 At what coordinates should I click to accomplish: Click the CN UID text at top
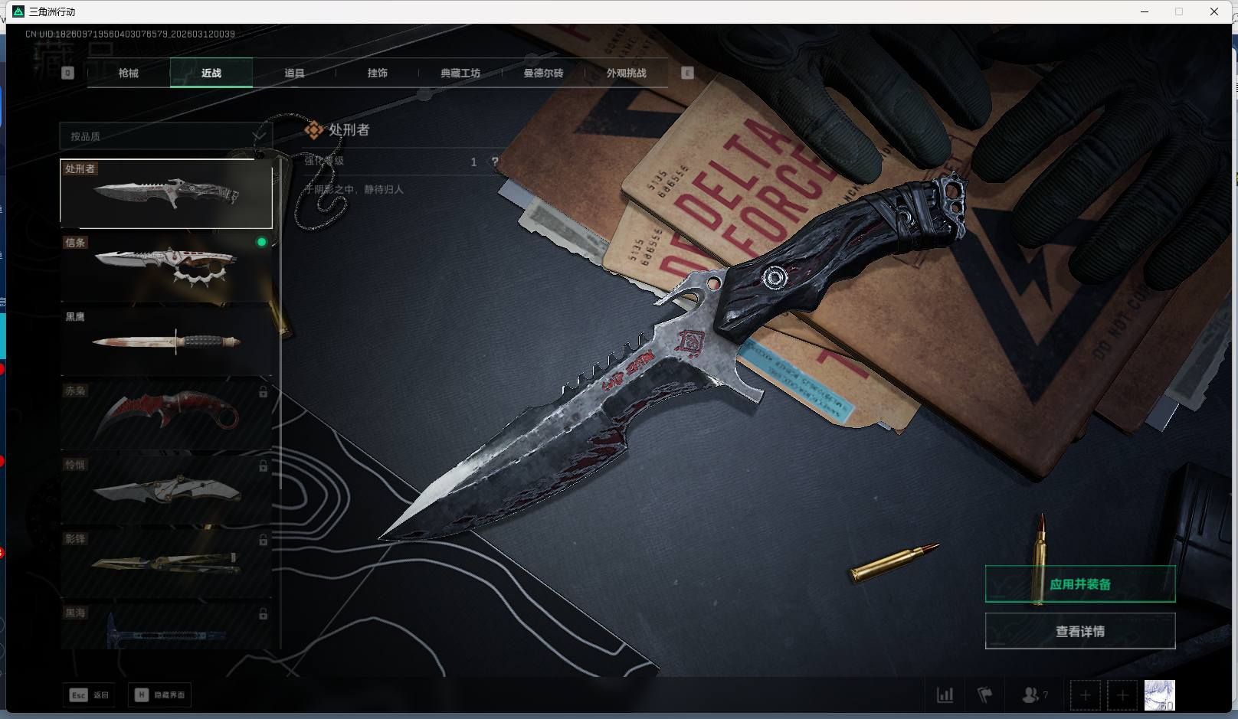tap(130, 34)
